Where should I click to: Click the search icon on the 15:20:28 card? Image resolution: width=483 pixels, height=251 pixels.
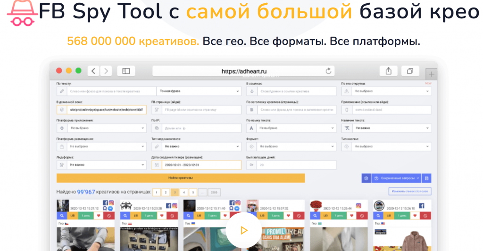point(125,216)
